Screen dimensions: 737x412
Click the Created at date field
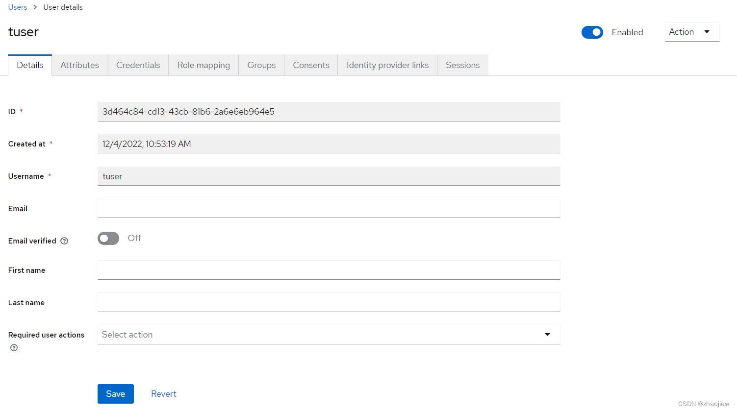[x=329, y=144]
